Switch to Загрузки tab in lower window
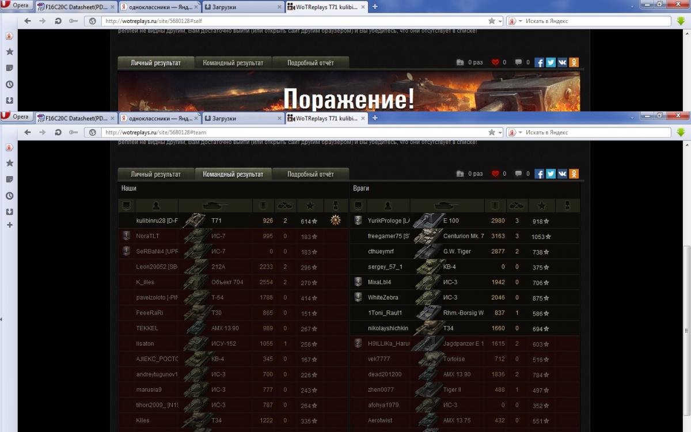The width and height of the screenshot is (691, 432). [242, 118]
